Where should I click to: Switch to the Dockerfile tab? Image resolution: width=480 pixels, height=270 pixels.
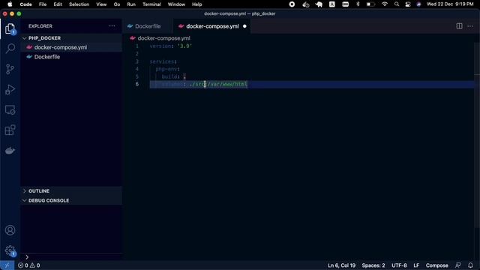click(148, 26)
